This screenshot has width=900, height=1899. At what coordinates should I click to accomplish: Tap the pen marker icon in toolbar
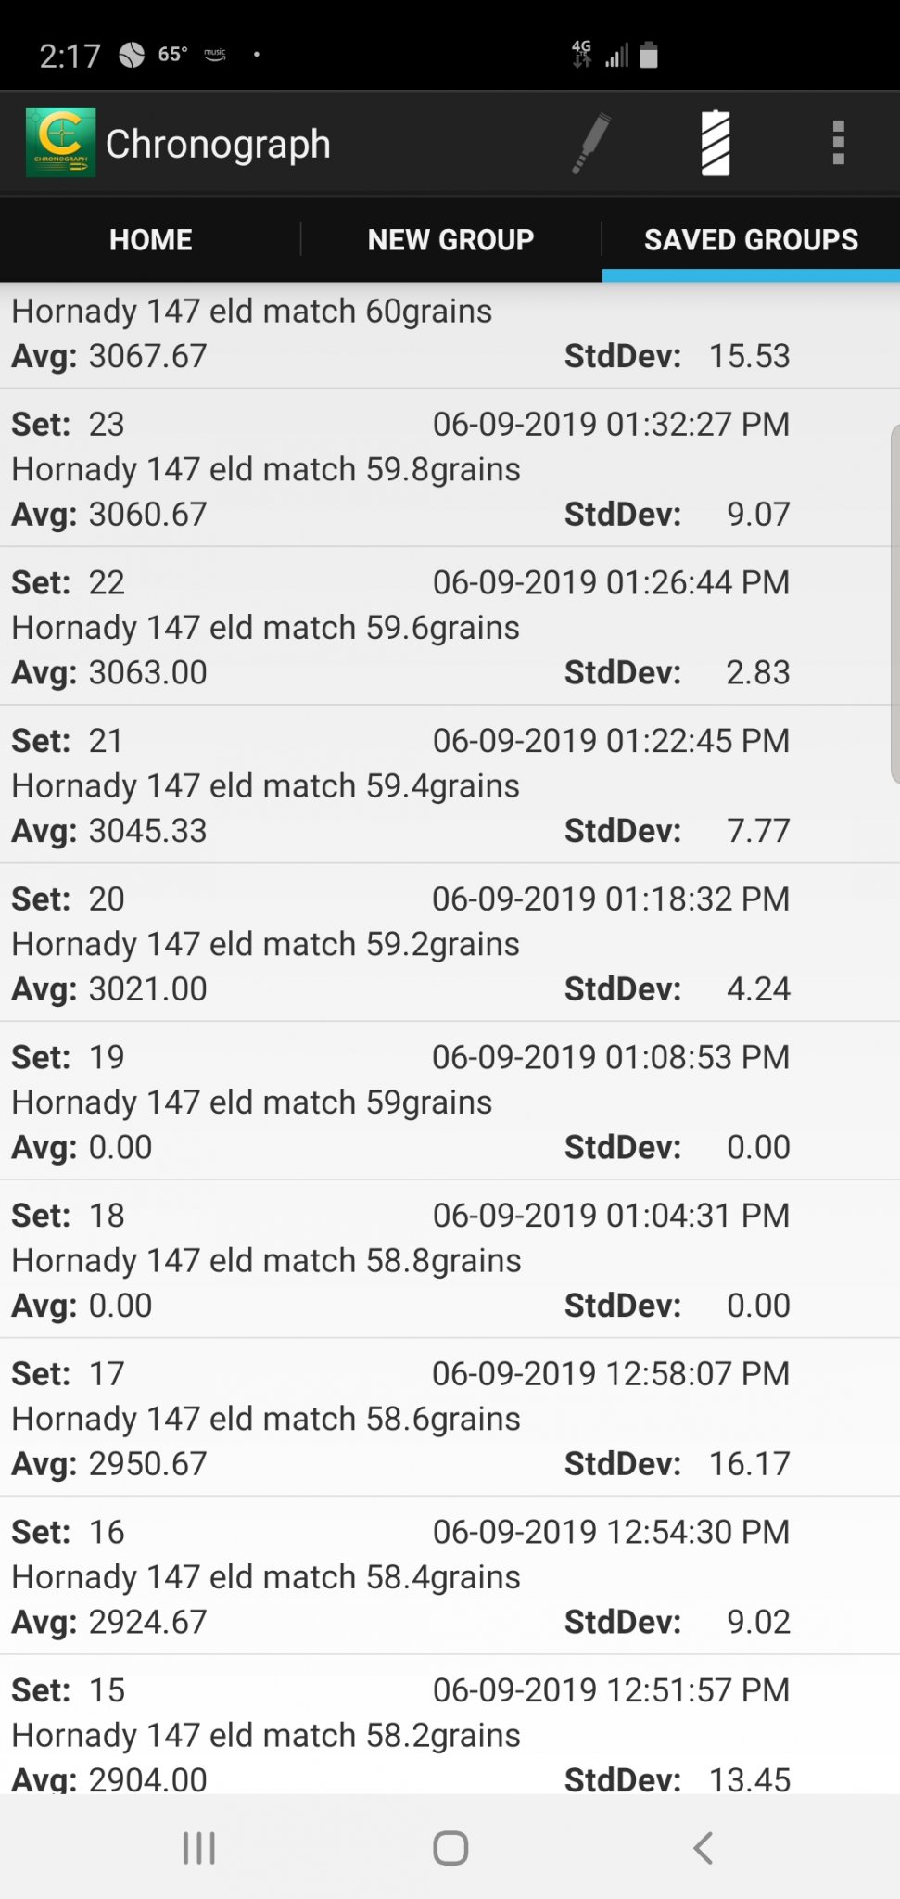[x=590, y=143]
